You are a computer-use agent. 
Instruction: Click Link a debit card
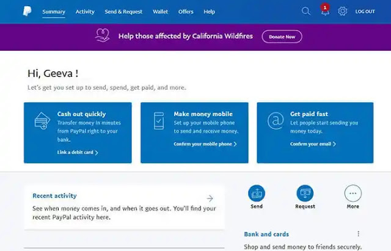click(78, 152)
